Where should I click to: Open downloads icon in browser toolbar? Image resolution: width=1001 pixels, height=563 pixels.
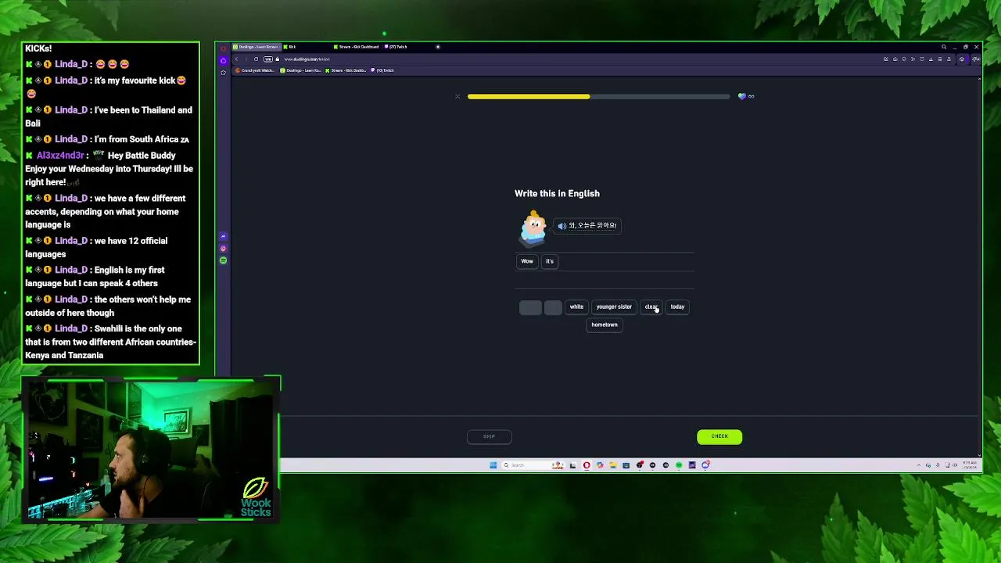click(x=931, y=59)
